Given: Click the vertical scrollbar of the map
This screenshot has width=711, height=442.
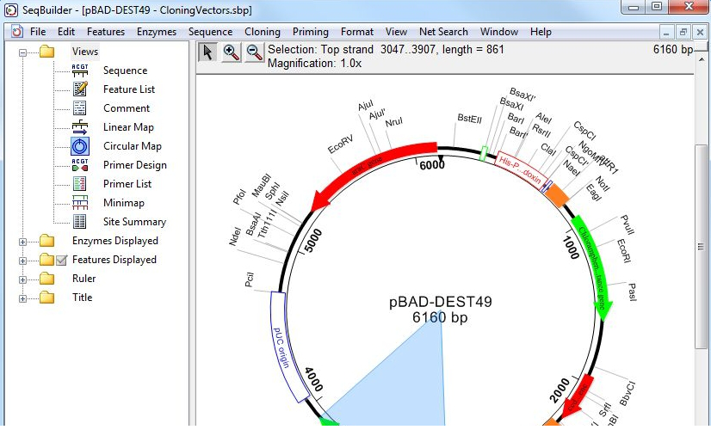Looking at the screenshot, I should click(701, 247).
